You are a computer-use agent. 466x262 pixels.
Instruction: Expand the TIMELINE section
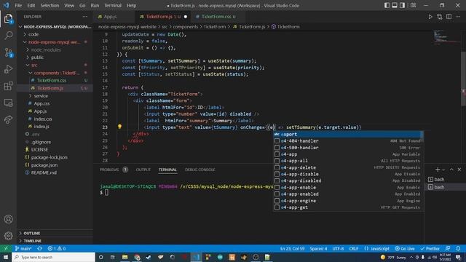click(32, 241)
